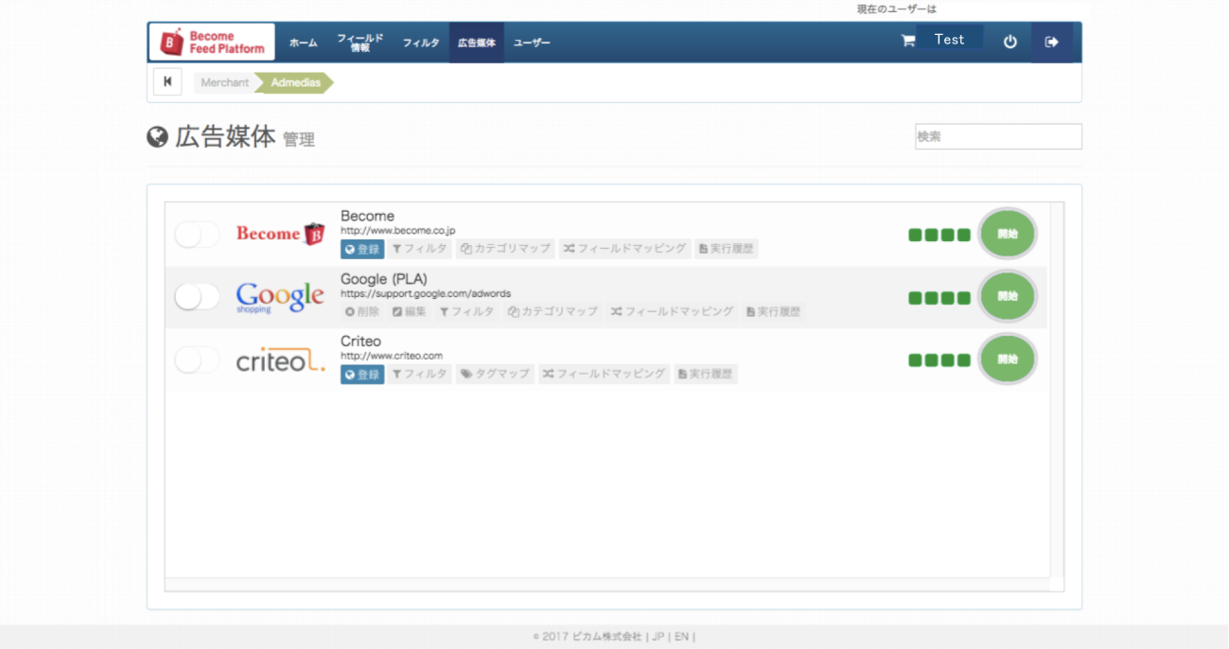Image resolution: width=1229 pixels, height=649 pixels.
Task: Open the フィルタ navigation tab
Action: pyautogui.click(x=420, y=43)
